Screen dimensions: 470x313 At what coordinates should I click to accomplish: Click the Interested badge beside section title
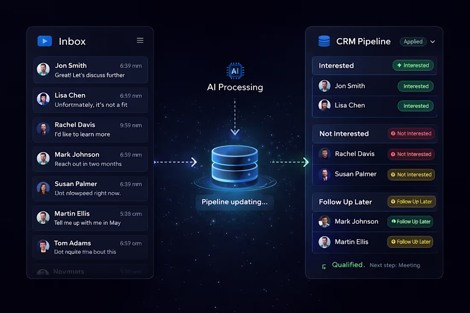tap(413, 65)
